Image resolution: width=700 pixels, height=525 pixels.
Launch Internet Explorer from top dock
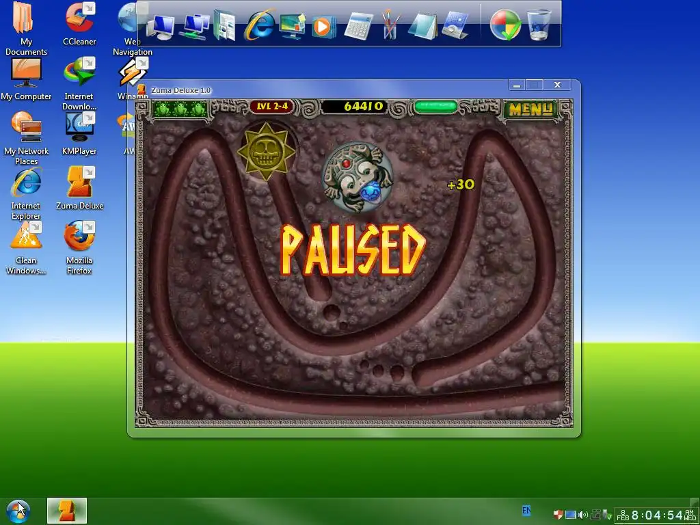(x=259, y=25)
